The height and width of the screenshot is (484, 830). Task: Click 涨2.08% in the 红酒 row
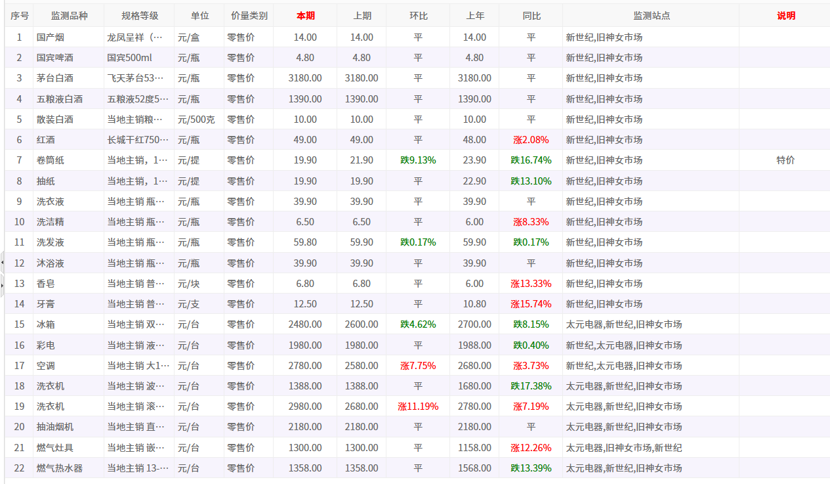(x=531, y=140)
